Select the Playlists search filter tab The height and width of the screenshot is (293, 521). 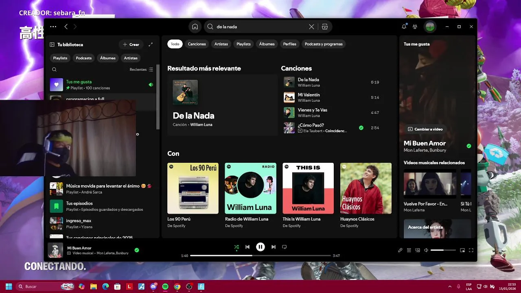pos(244,44)
